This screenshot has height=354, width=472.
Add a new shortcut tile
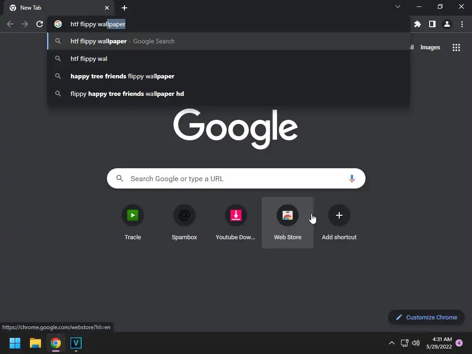point(339,223)
